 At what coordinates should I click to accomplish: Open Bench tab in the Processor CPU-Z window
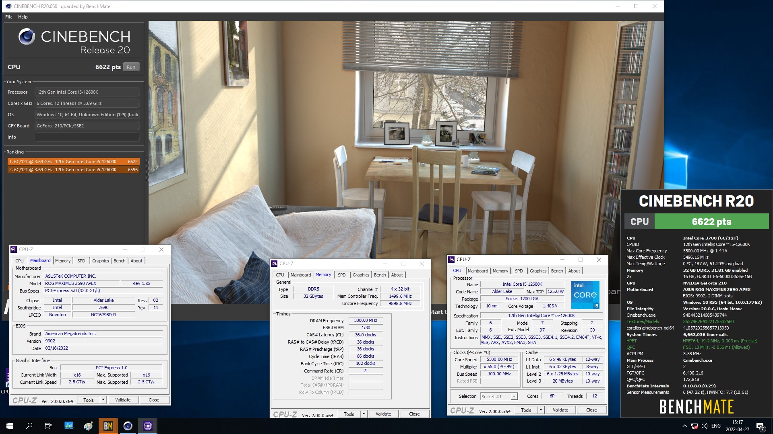coord(557,271)
